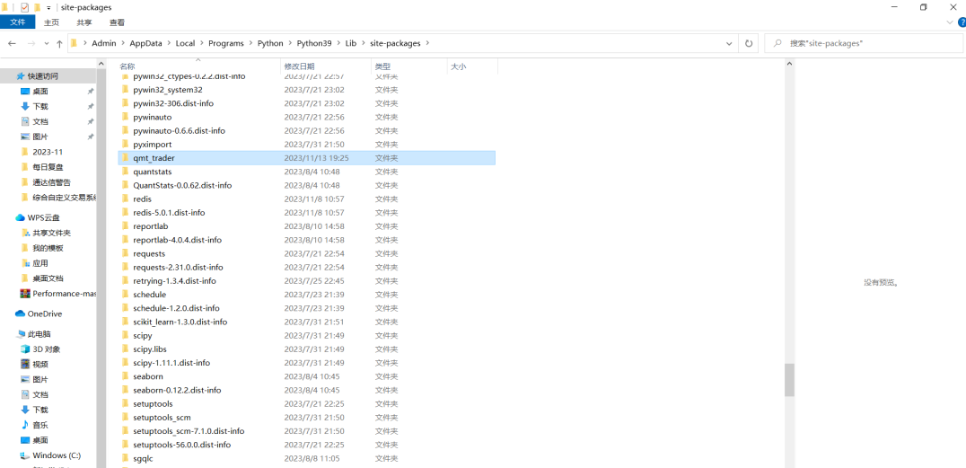The height and width of the screenshot is (468, 966).
Task: Select Admin in the address breadcrumb
Action: click(x=104, y=44)
